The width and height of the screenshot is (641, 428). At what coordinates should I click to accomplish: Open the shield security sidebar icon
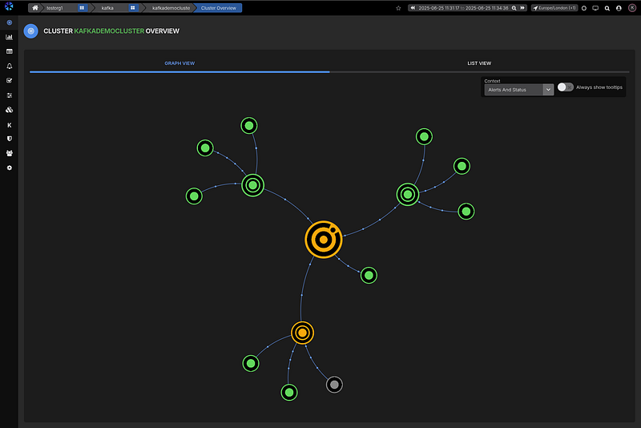[10, 139]
